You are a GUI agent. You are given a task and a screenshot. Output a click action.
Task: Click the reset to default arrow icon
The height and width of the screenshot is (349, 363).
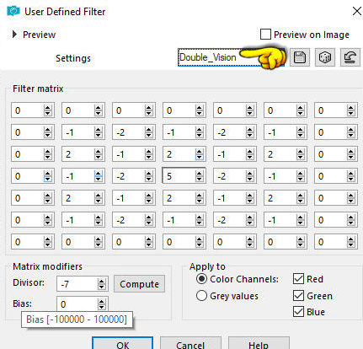(350, 57)
